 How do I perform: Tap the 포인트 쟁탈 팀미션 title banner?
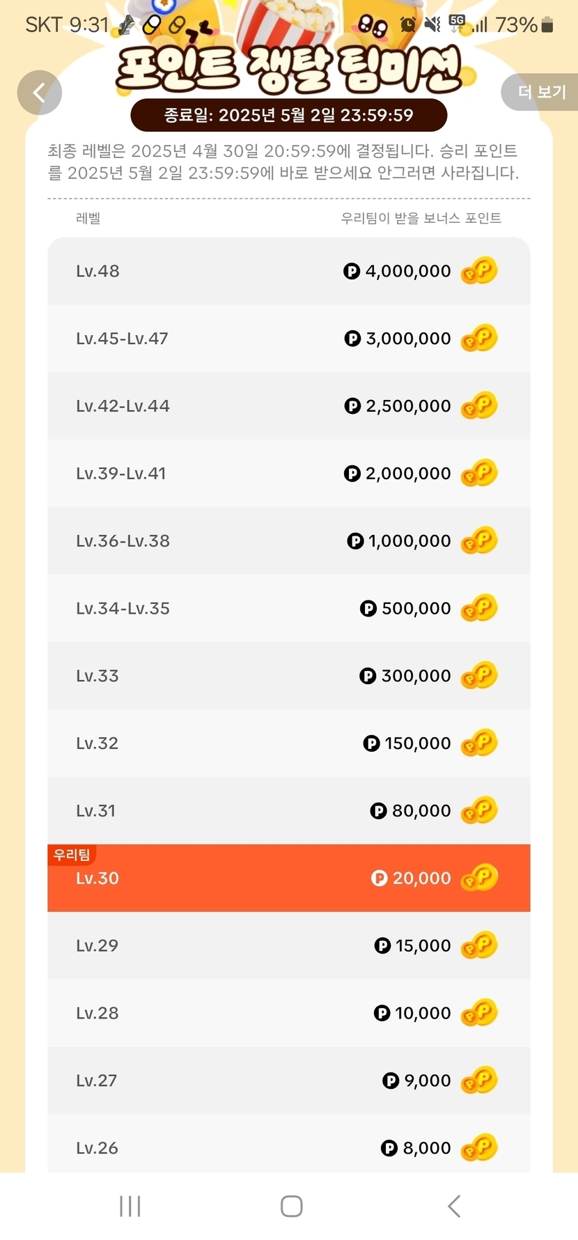point(288,70)
